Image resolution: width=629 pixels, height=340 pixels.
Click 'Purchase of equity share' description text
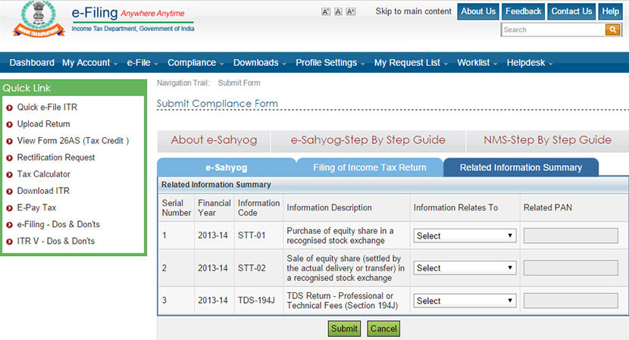click(x=340, y=236)
